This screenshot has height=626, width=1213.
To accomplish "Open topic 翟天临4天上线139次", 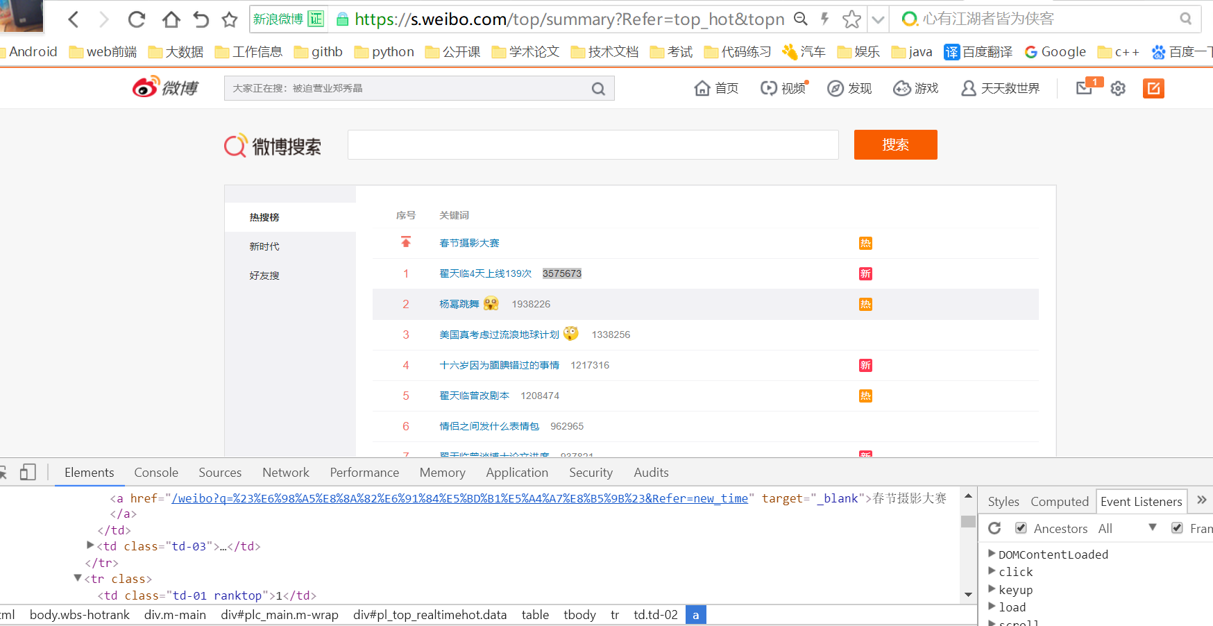I will coord(485,273).
